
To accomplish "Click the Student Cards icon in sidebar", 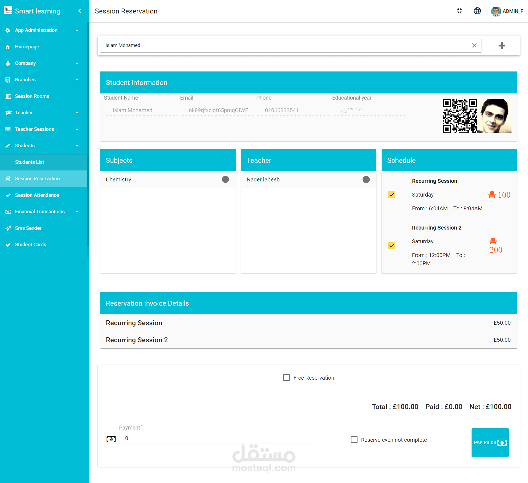I will (8, 244).
